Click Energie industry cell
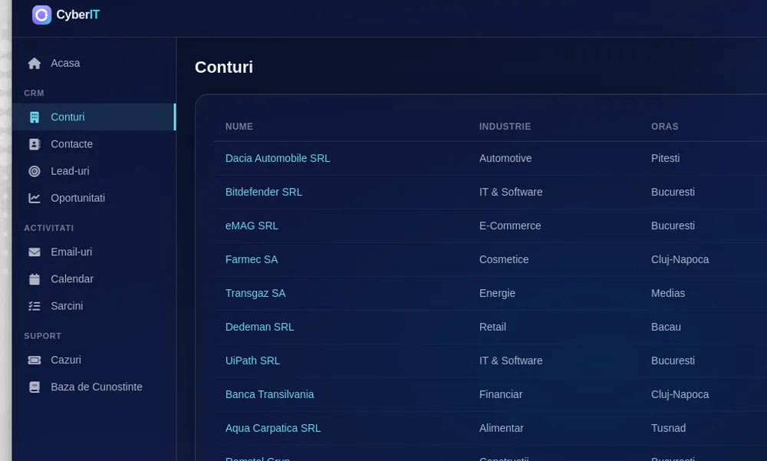 [x=497, y=293]
